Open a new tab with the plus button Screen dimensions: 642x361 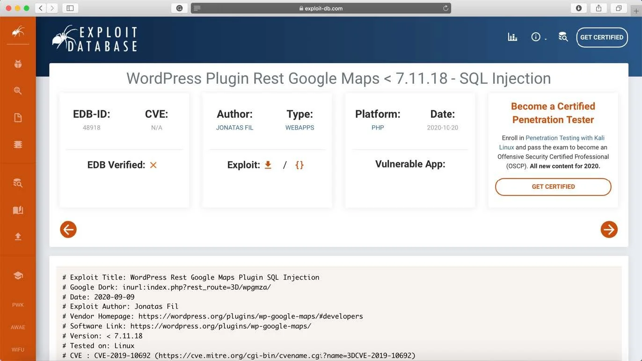(x=636, y=11)
